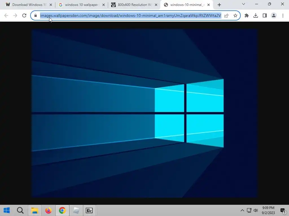Select Chrome in the taskbar
The height and width of the screenshot is (216, 289).
62,210
